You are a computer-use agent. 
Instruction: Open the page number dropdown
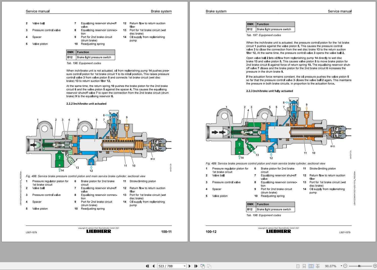(x=184, y=266)
